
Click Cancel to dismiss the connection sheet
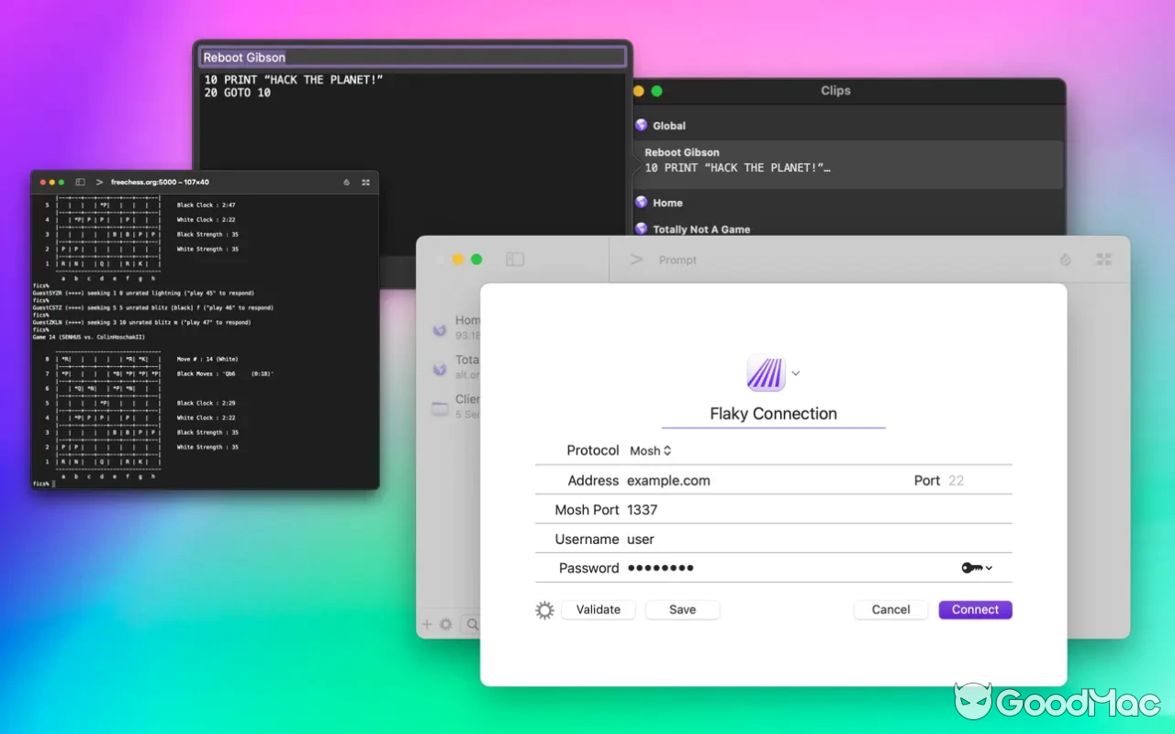pyautogui.click(x=890, y=609)
